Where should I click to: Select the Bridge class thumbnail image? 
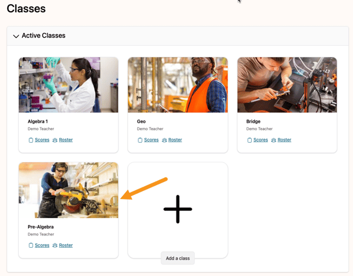pyautogui.click(x=287, y=85)
